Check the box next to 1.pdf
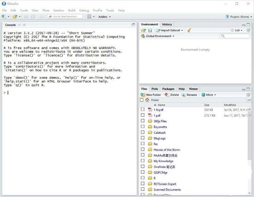The height and width of the screenshot is (197, 254). (143, 115)
